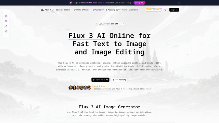
Task: Open the Prompts menu item
Action: 98,10
